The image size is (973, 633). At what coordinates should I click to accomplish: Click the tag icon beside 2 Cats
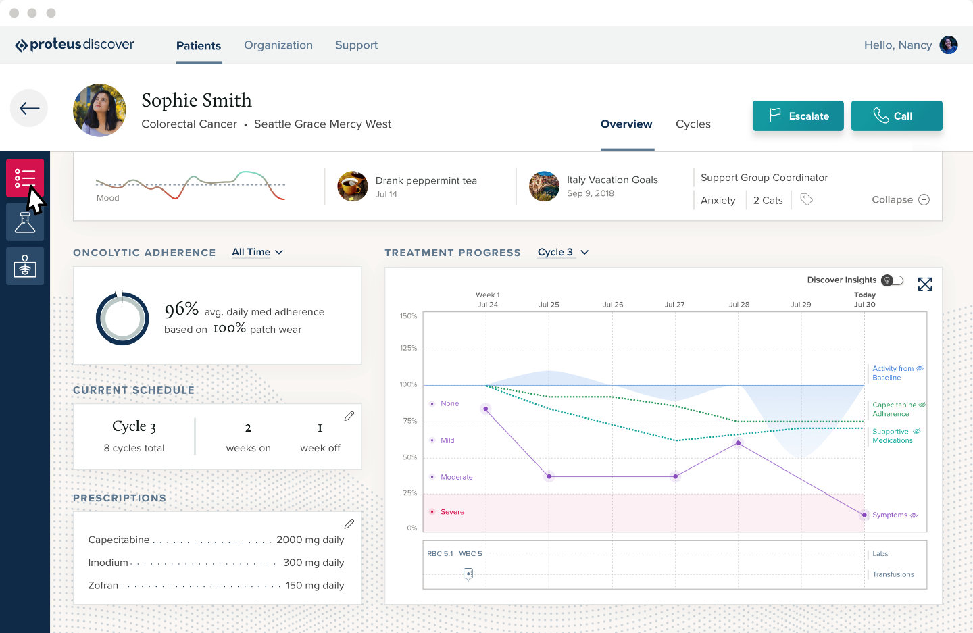pyautogui.click(x=806, y=199)
